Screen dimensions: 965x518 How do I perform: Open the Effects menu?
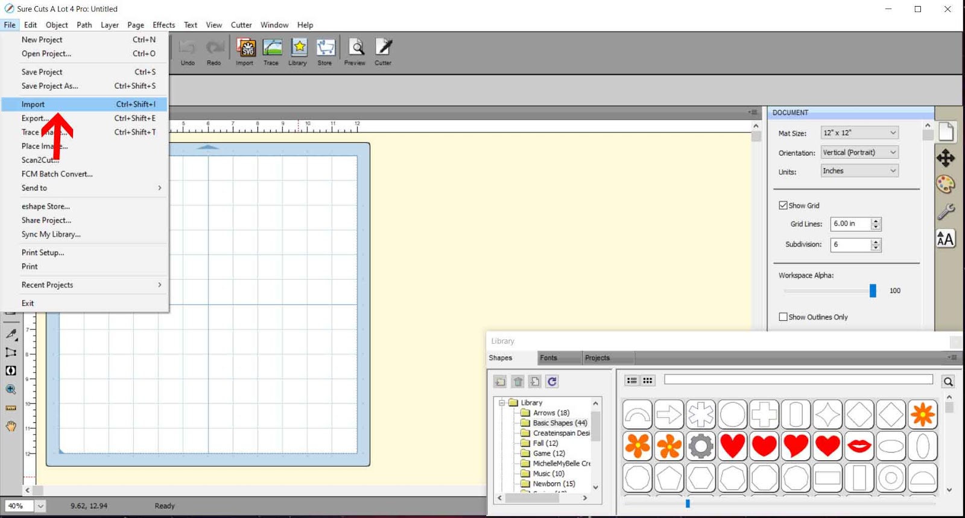(x=163, y=25)
